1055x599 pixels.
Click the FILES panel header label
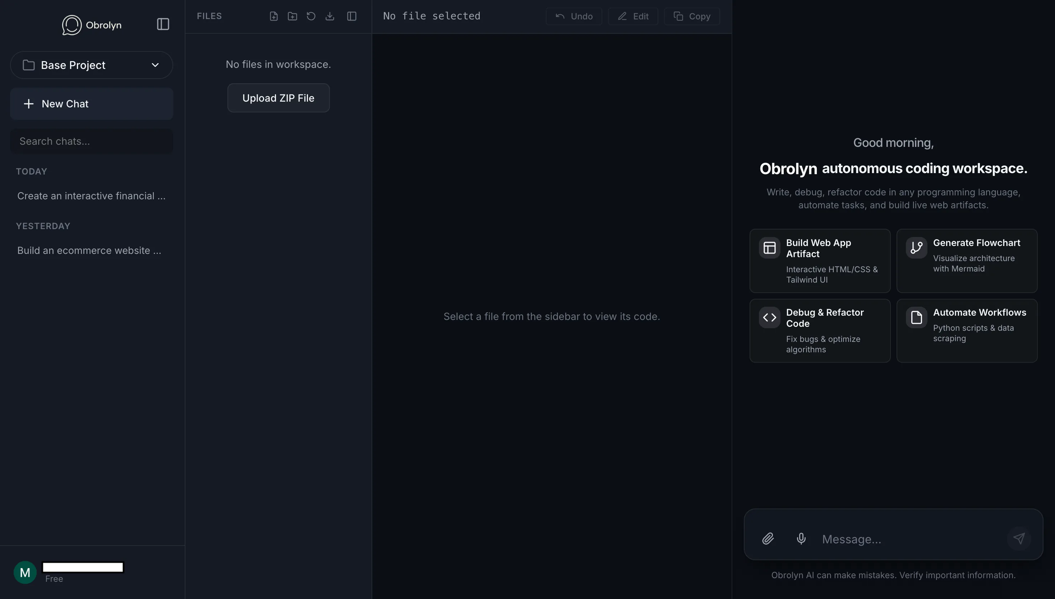(209, 16)
